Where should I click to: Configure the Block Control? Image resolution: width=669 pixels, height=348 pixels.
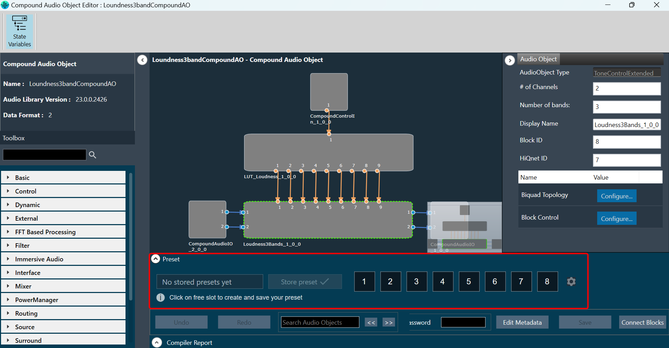(617, 218)
